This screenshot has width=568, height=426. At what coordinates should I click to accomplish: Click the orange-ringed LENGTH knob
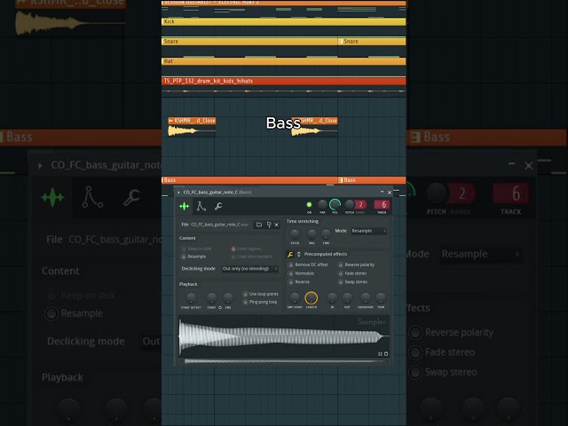pos(312,298)
